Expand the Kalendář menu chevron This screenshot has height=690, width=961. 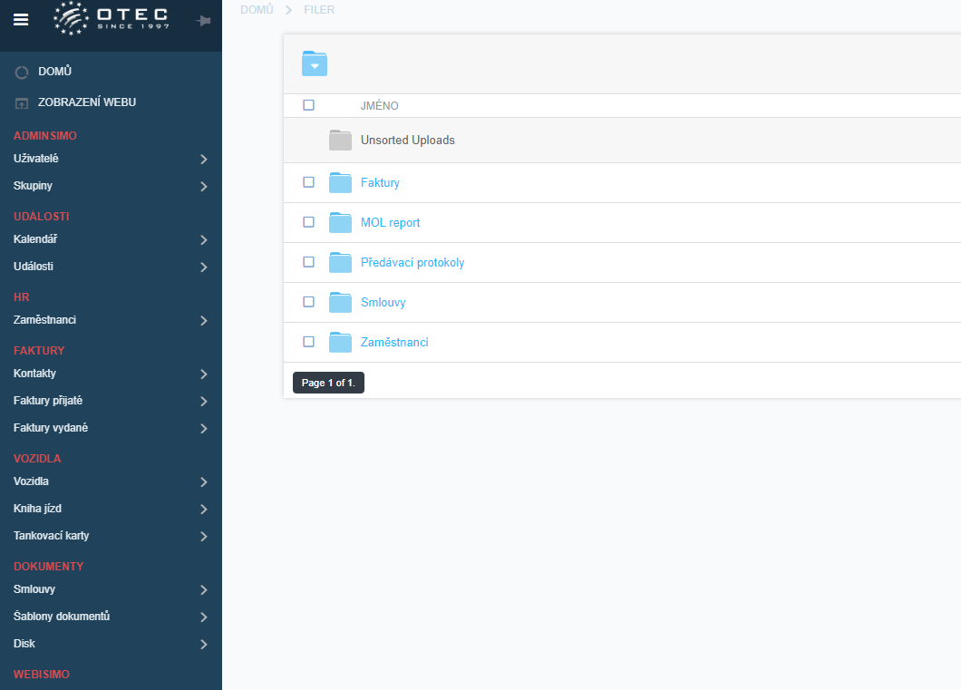tap(203, 240)
